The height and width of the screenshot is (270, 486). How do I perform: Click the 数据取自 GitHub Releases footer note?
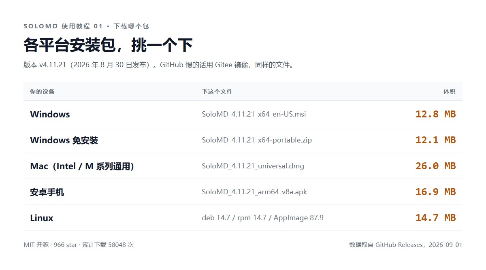pyautogui.click(x=406, y=244)
